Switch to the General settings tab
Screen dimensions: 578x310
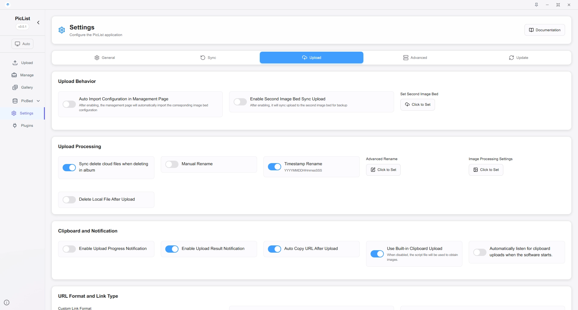(x=105, y=58)
